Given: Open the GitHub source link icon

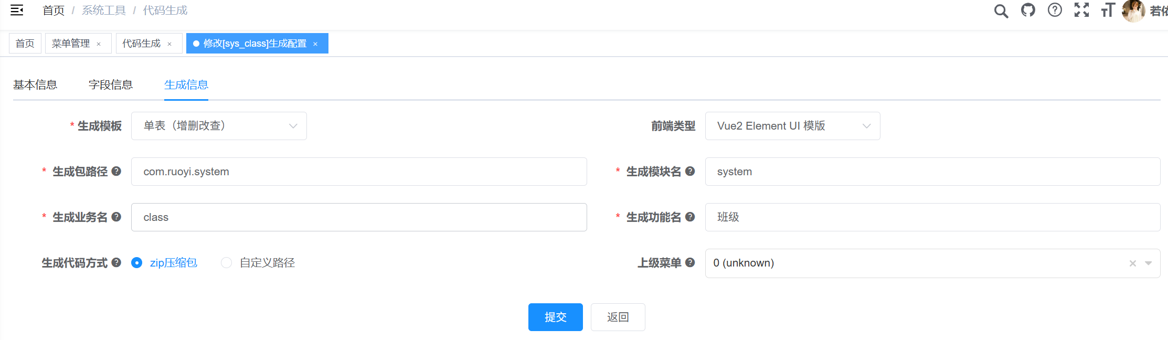Looking at the screenshot, I should 1028,10.
